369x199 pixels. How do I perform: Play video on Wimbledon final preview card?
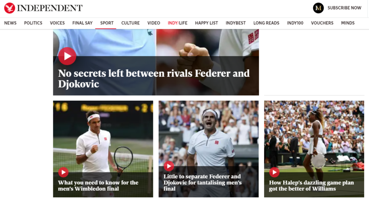click(x=63, y=172)
